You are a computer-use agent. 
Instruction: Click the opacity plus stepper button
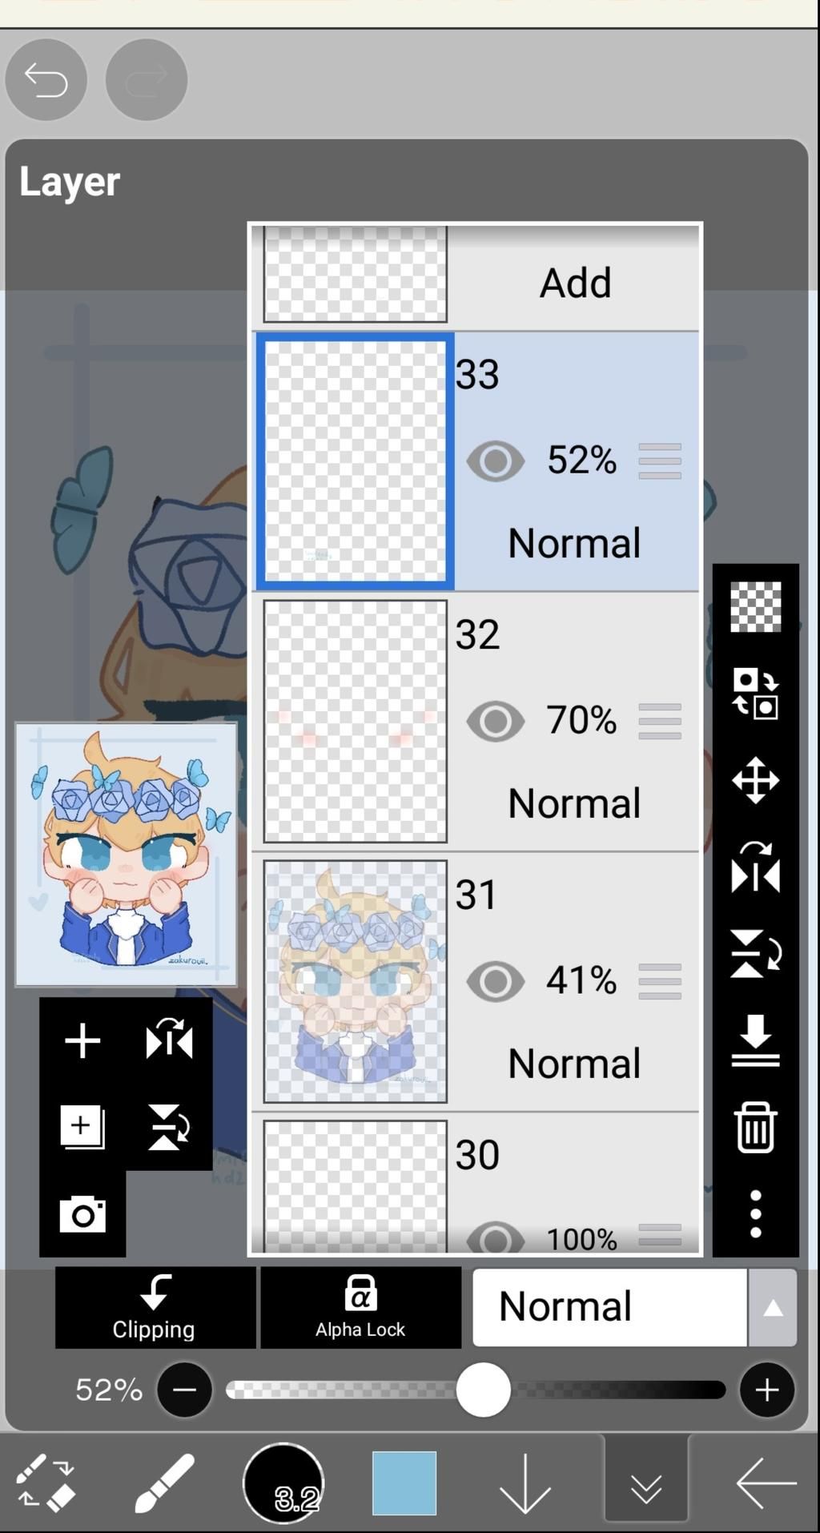(766, 1390)
